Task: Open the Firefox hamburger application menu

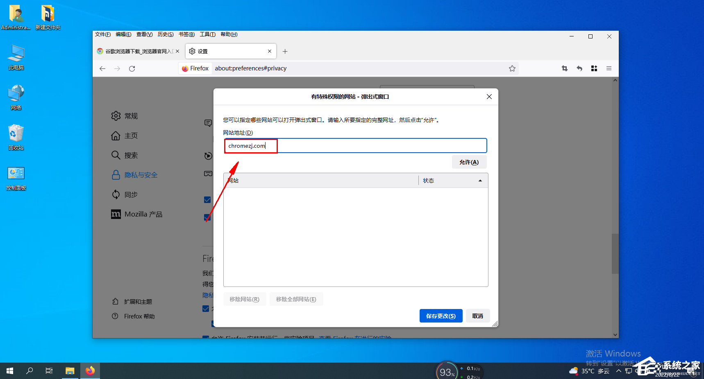Action: [x=609, y=68]
